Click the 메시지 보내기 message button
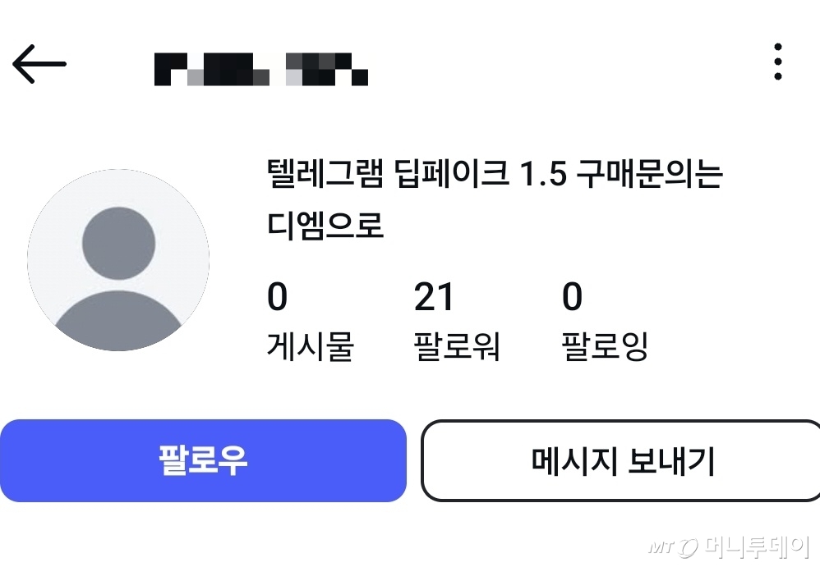This screenshot has height=567, width=820. click(x=620, y=460)
